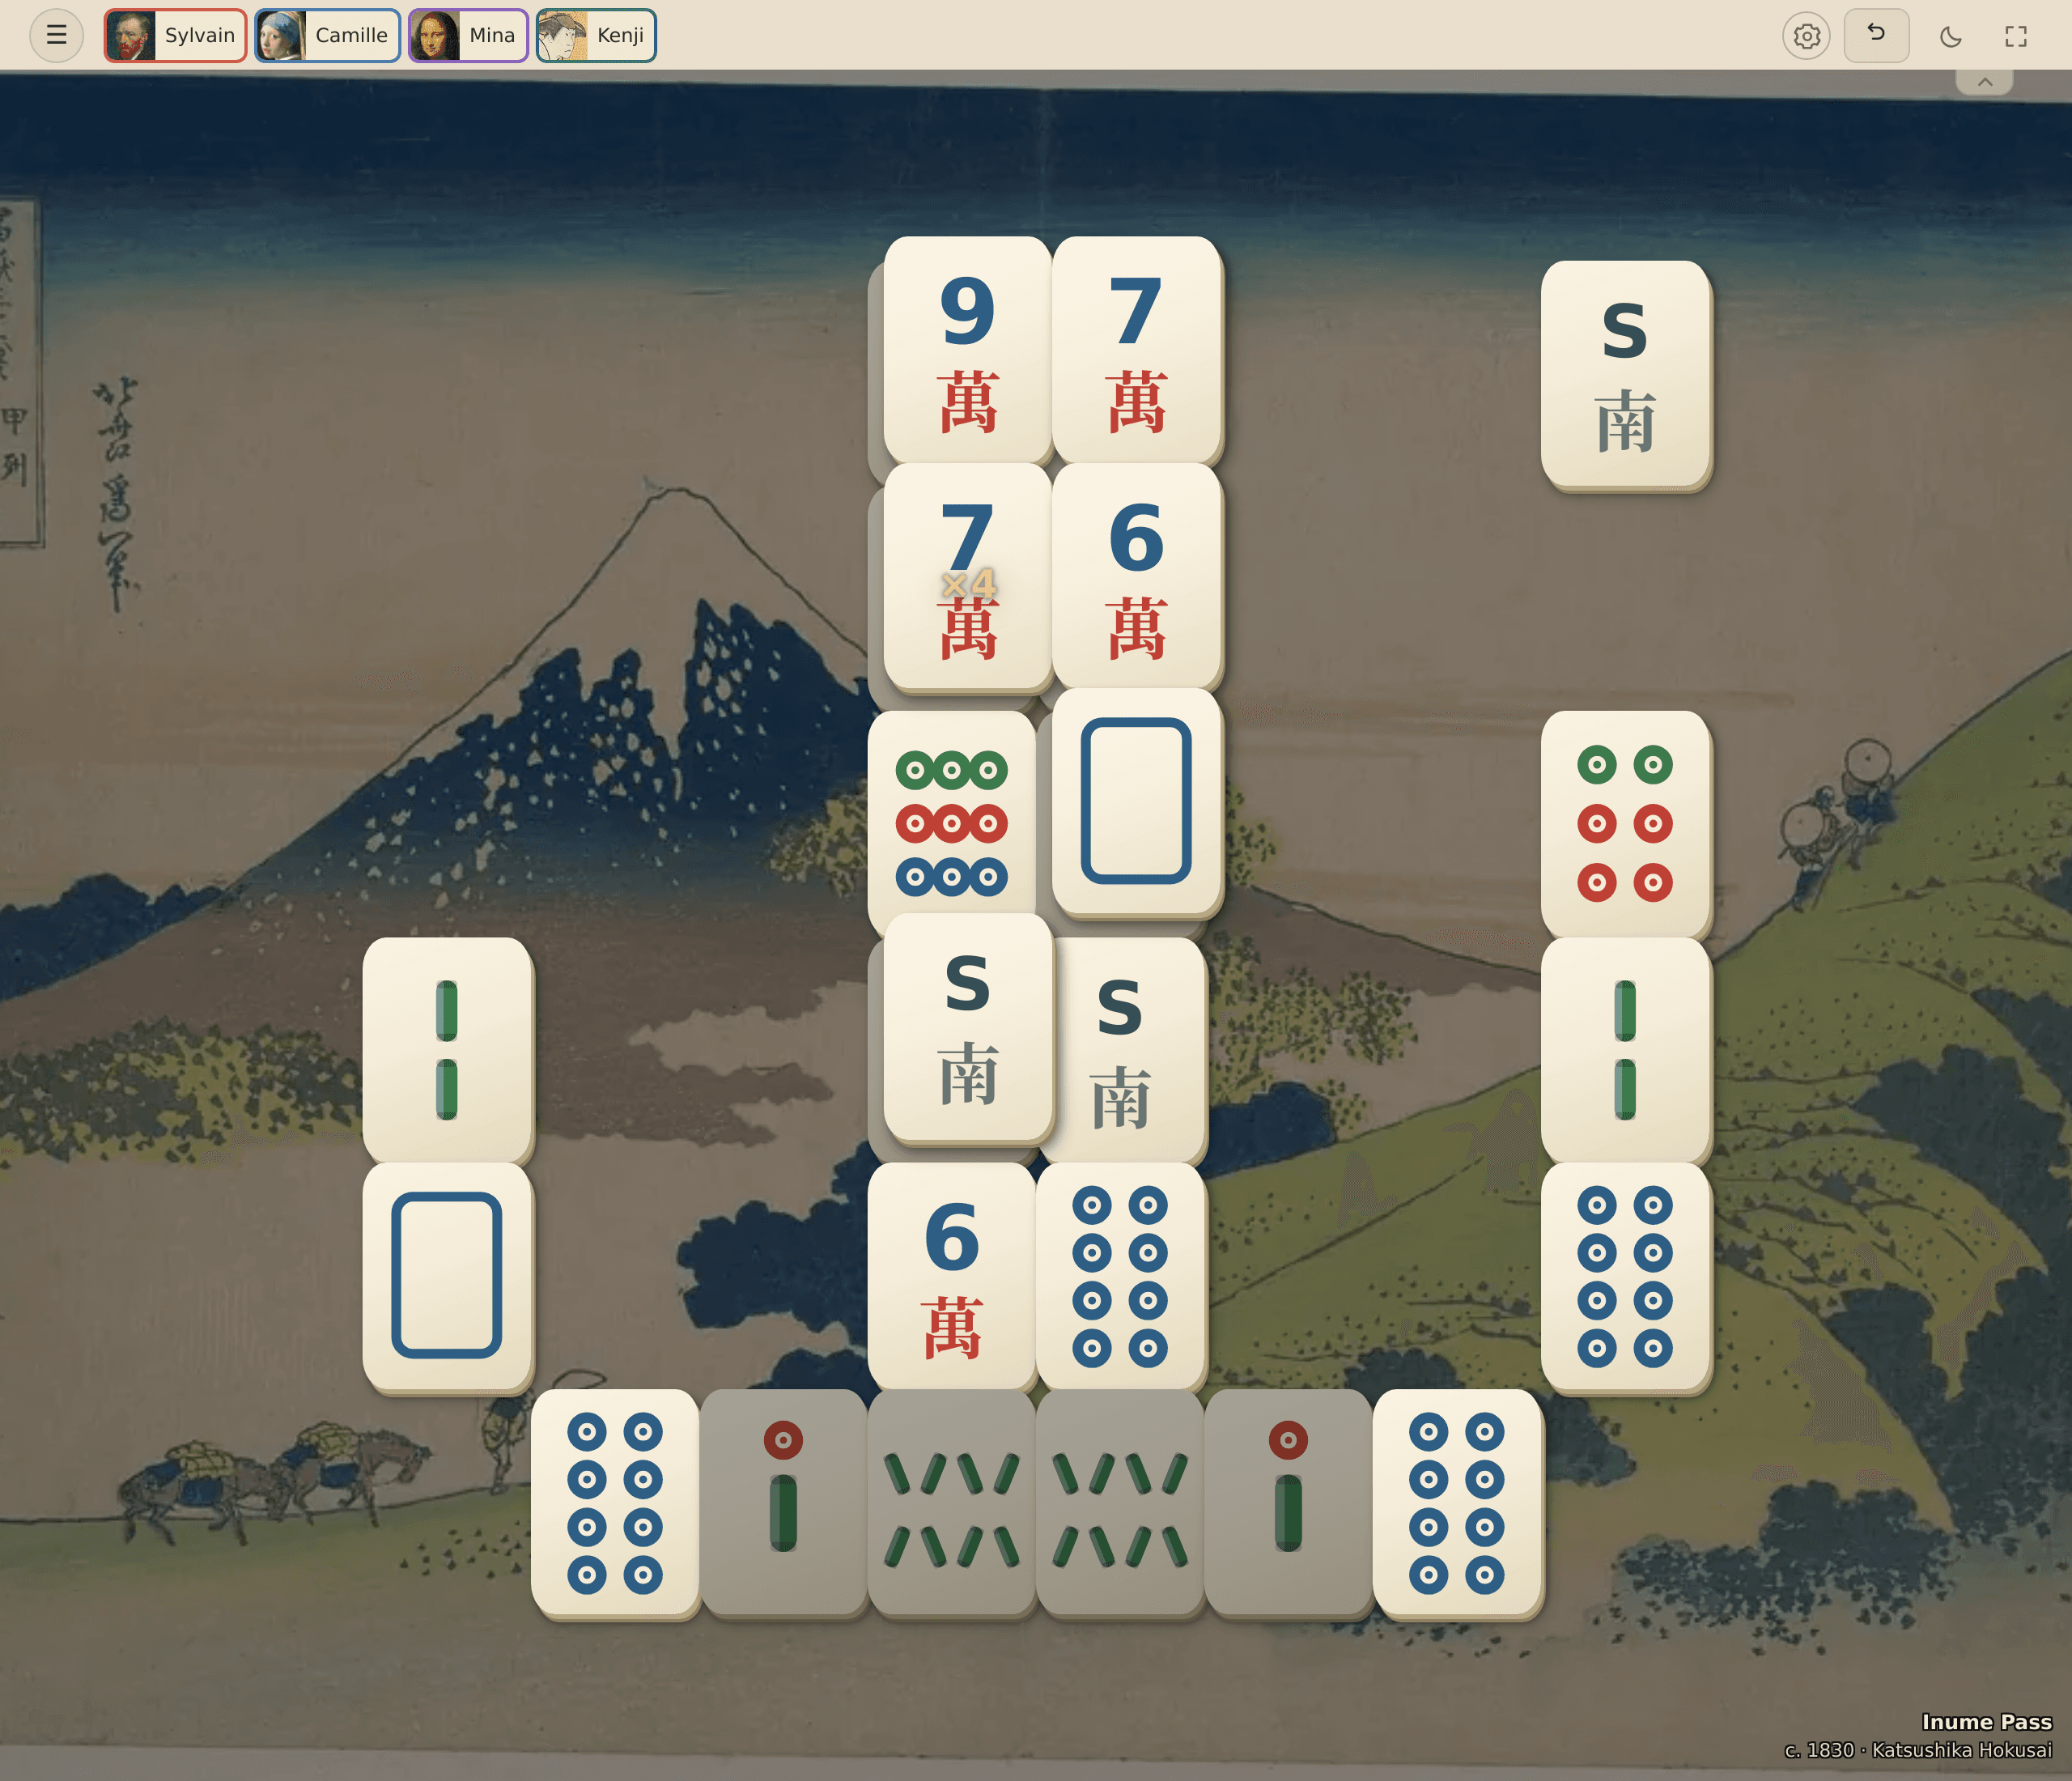Image resolution: width=2072 pixels, height=1781 pixels.
Task: Click the 'c. 1830 · Katsushika Hokusai' credit
Action: tap(1918, 1750)
